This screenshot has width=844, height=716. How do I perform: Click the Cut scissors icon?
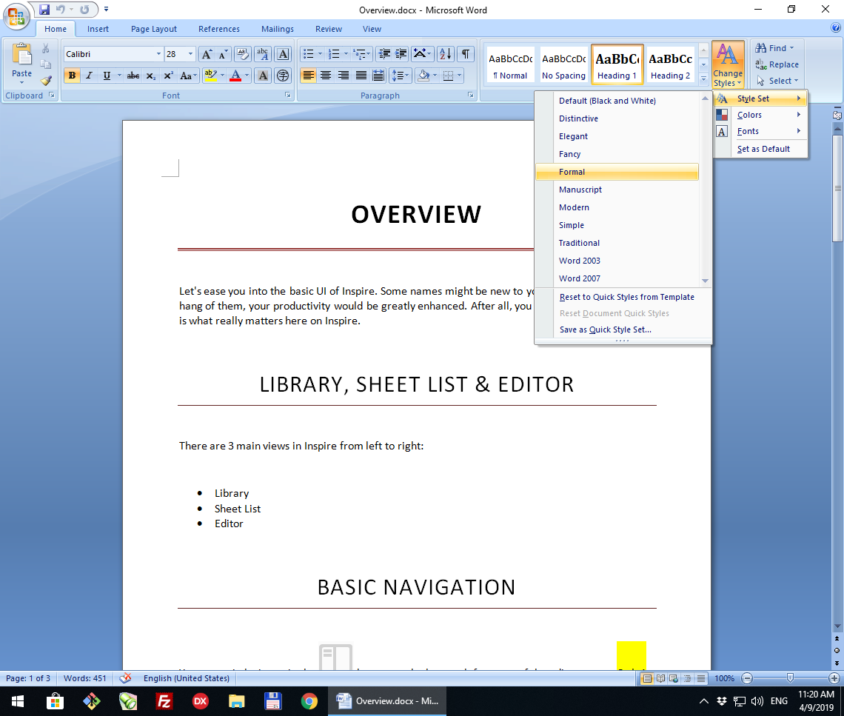tap(46, 49)
